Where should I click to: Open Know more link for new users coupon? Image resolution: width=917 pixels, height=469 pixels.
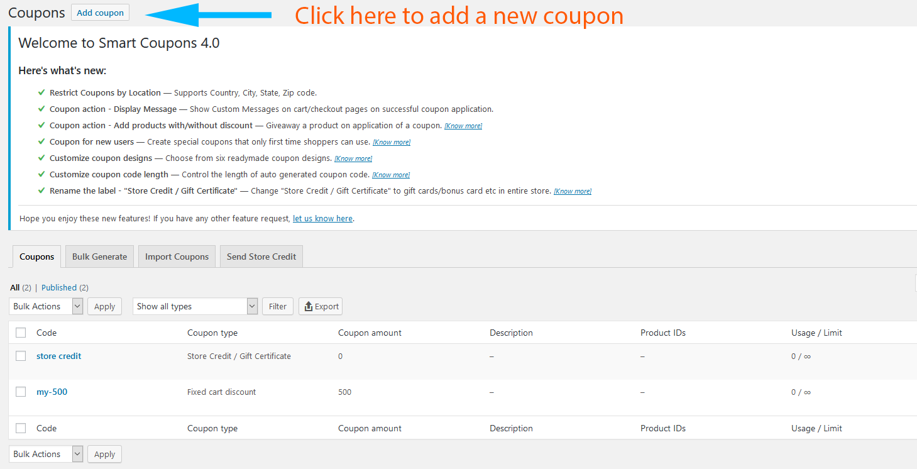392,142
